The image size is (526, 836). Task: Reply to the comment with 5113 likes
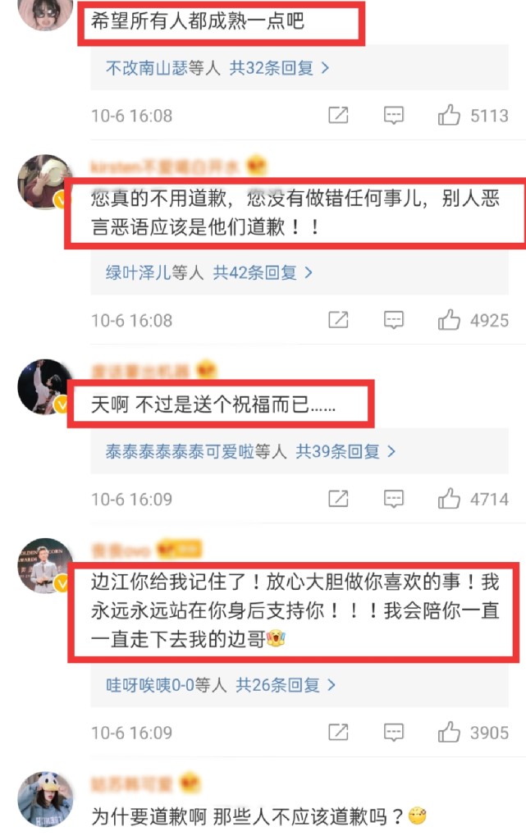pos(394,115)
